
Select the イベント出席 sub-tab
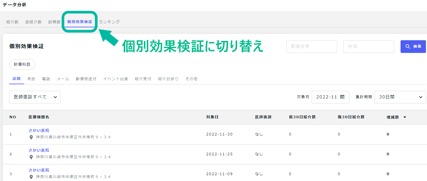[x=116, y=79]
